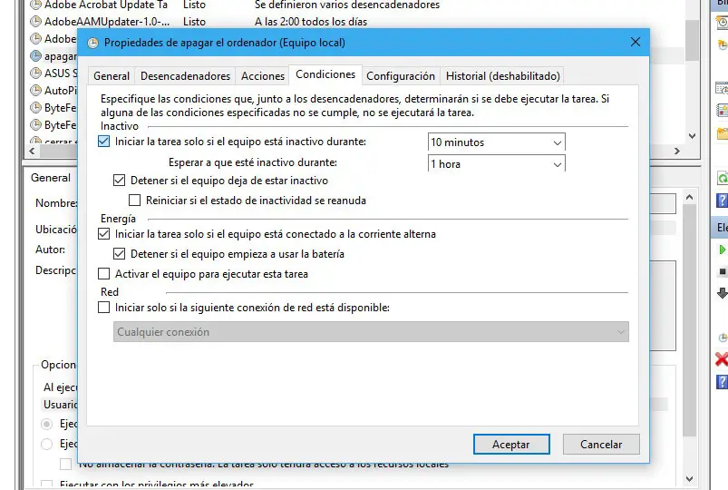The image size is (728, 490).
Task: Click the clock icon of the apagar task row
Action: [35, 56]
